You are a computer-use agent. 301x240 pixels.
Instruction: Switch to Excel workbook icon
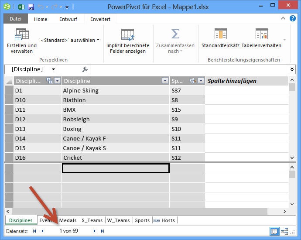coord(21,7)
